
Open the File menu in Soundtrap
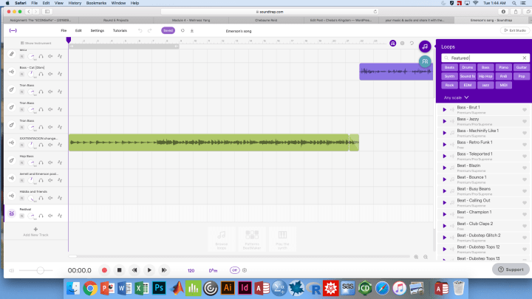pos(64,30)
